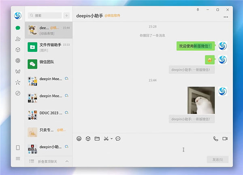Click the send file folder icon
Image resolution: width=243 pixels, height=175 pixels.
tap(97, 139)
